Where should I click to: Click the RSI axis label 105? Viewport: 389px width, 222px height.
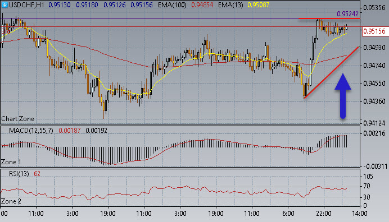(x=368, y=177)
